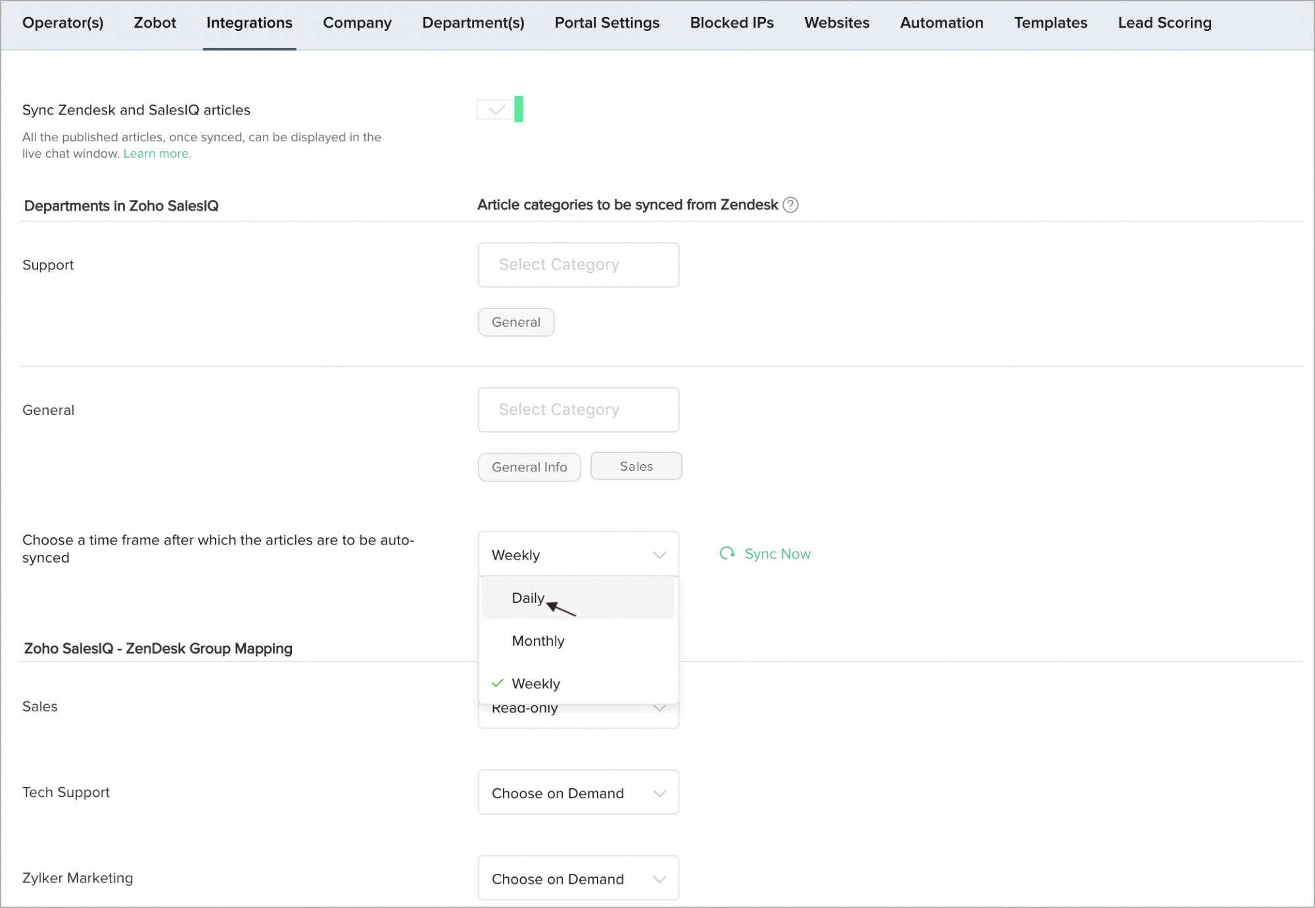Viewport: 1315px width, 908px height.
Task: Select the Integrations tab
Action: (249, 23)
